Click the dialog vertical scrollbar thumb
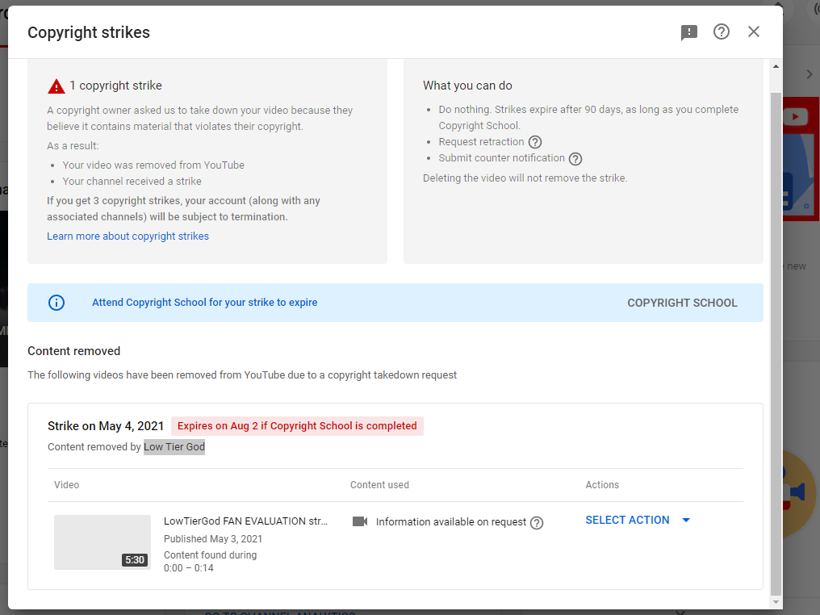 [x=776, y=344]
